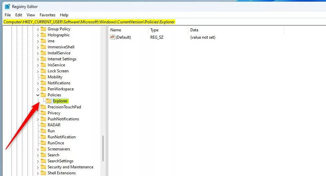326x176 pixels.
Task: Expand the Security and Maintenance key
Action: (x=38, y=167)
